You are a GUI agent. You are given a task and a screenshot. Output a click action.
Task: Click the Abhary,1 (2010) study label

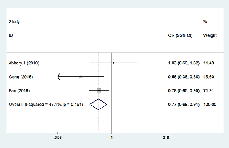(24, 63)
